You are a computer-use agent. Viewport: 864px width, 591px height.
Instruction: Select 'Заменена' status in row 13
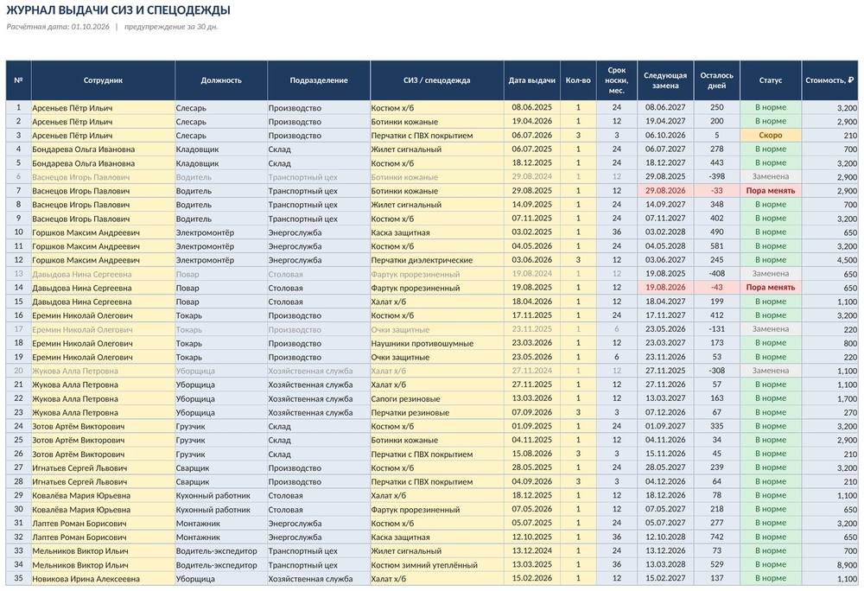771,274
